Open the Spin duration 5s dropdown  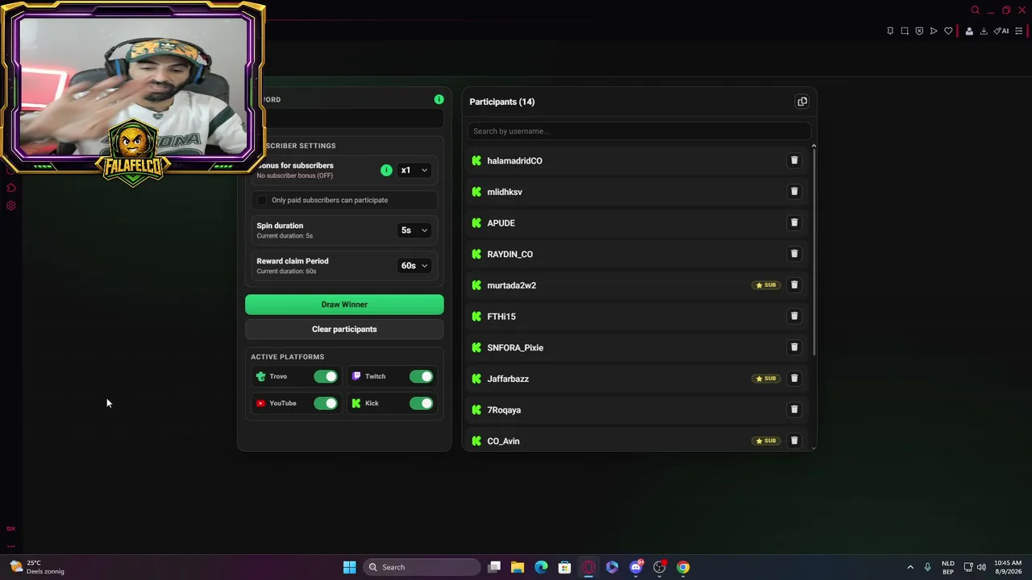point(414,230)
